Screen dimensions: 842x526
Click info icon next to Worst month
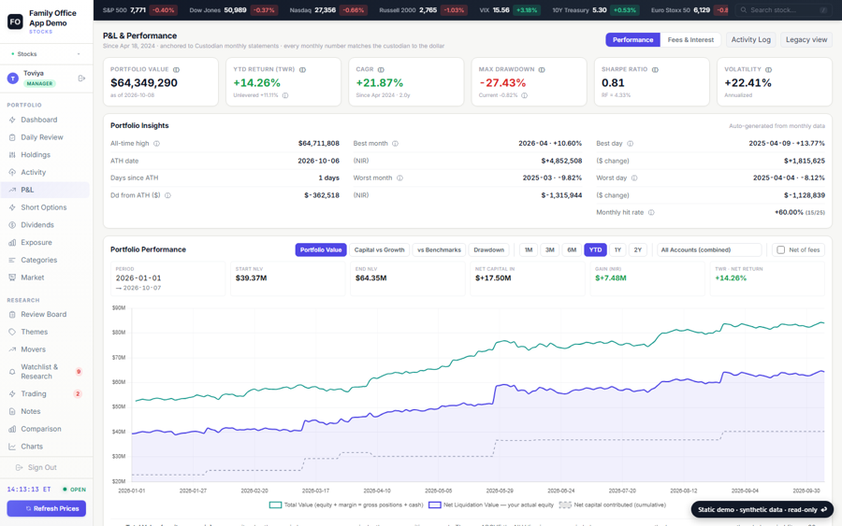pyautogui.click(x=399, y=178)
